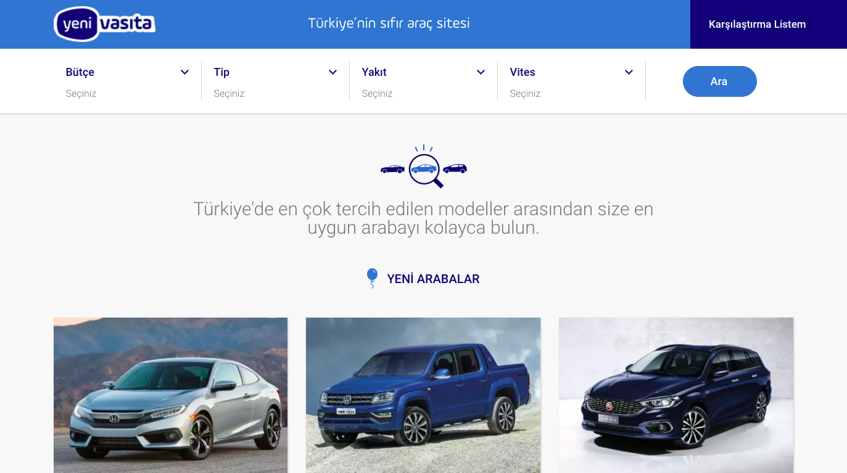The width and height of the screenshot is (847, 473).
Task: Click the magnifying glass car icon
Action: point(425,168)
